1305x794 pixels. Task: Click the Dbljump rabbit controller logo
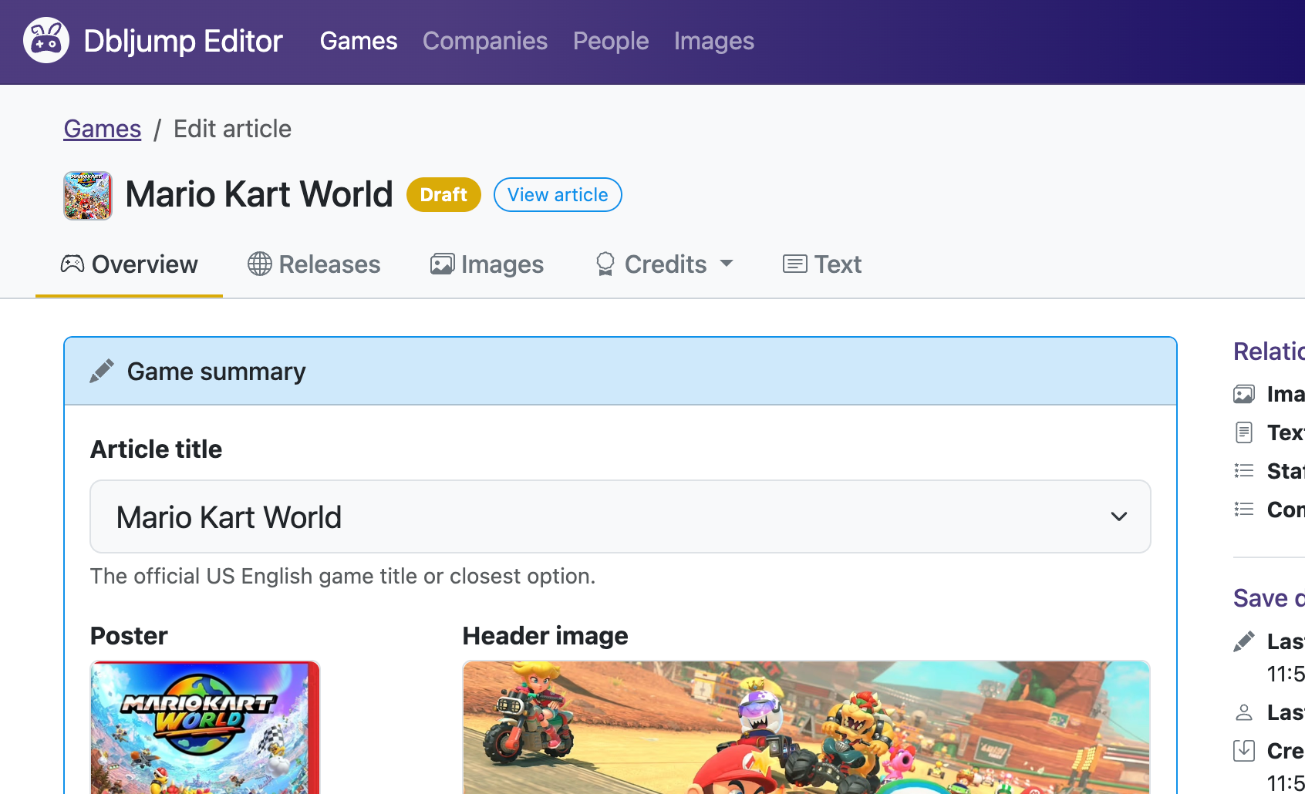[46, 40]
